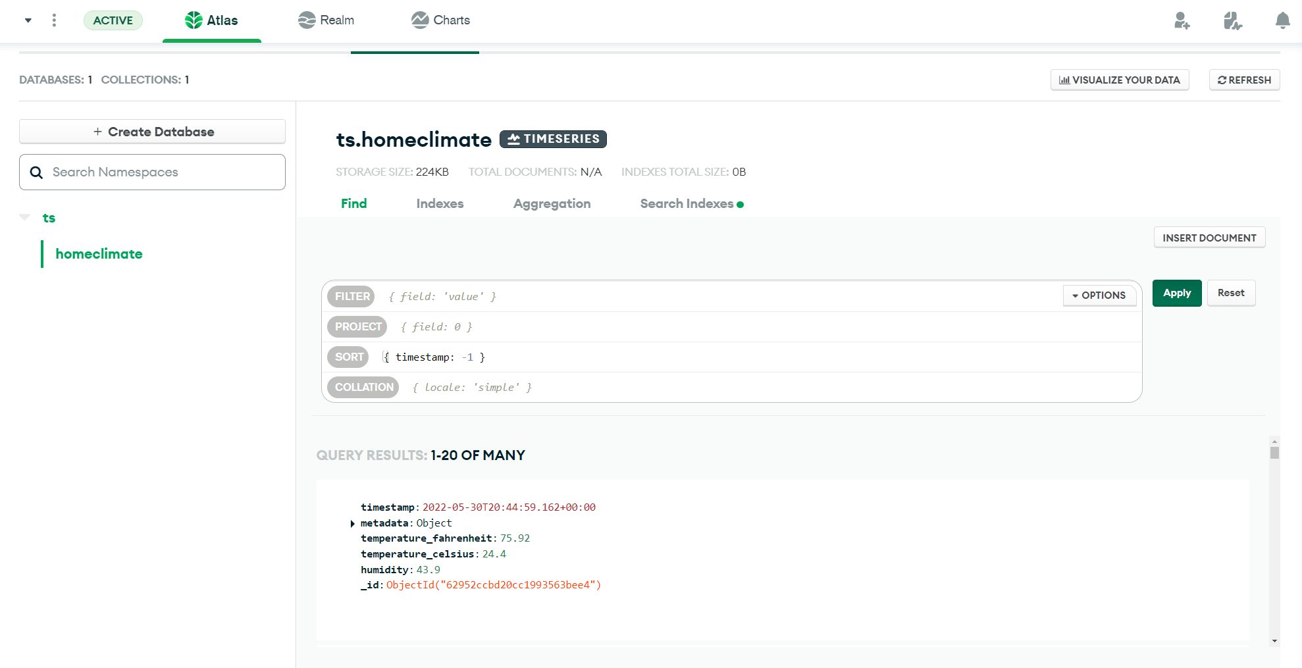The width and height of the screenshot is (1302, 668).
Task: Expand the metadata Object field
Action: tap(353, 523)
